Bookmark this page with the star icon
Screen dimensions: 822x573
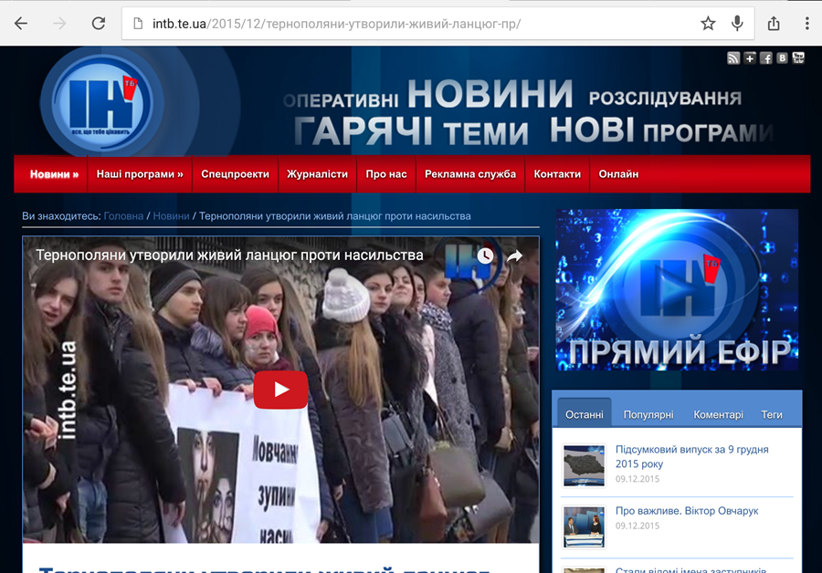tap(708, 24)
